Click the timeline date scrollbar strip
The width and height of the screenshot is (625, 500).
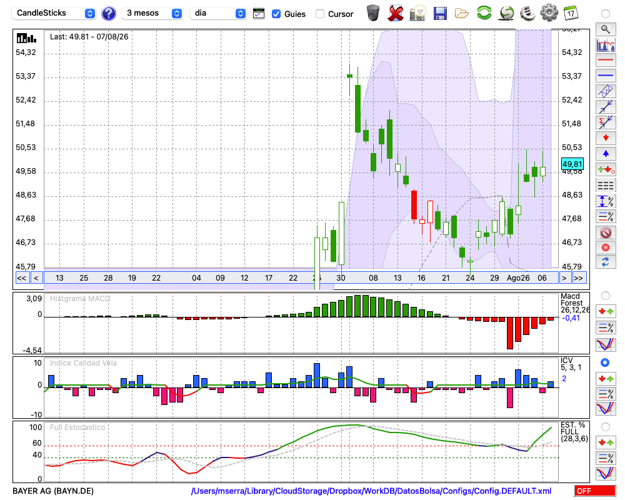301,278
